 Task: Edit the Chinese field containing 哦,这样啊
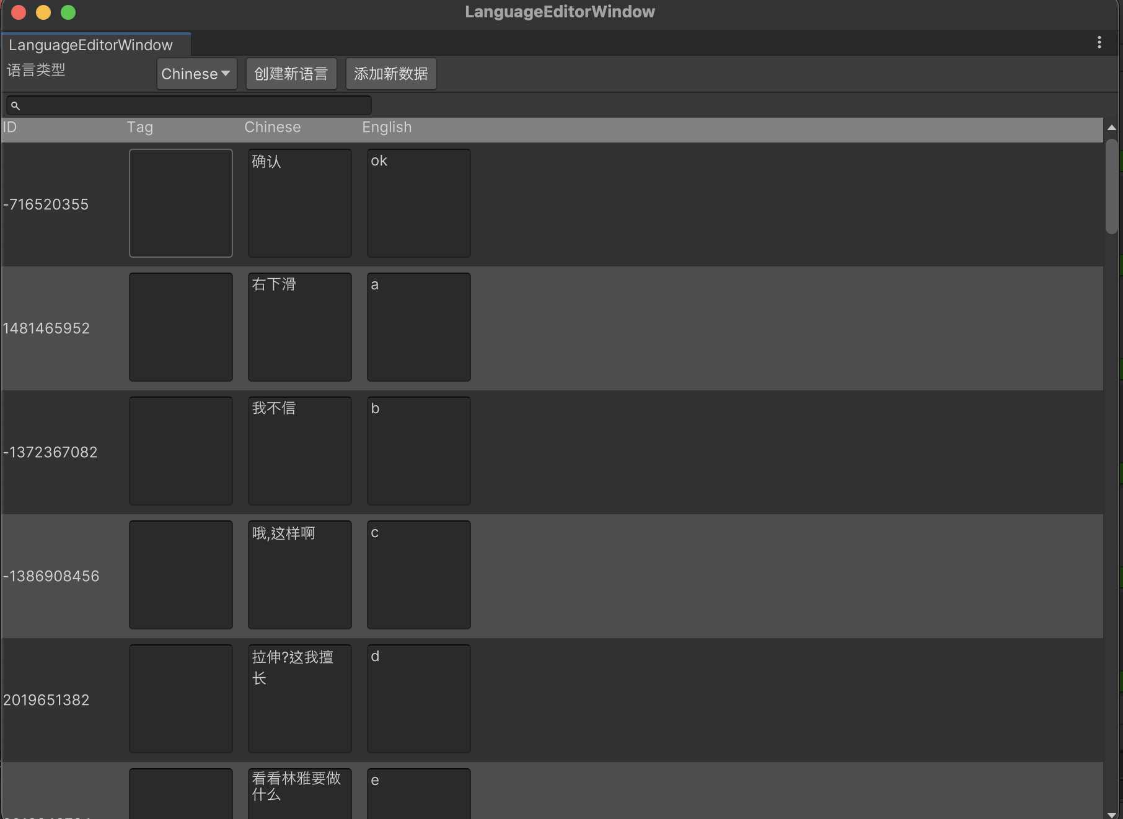300,575
